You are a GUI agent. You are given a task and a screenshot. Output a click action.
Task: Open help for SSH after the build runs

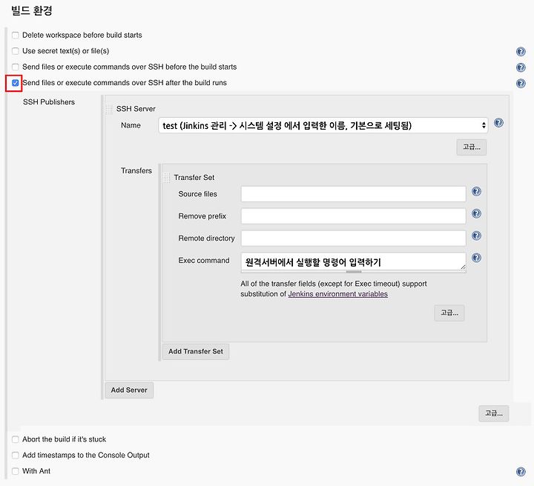coord(521,83)
